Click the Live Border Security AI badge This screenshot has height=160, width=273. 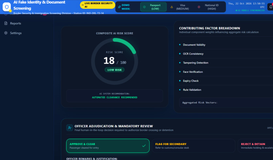[x=98, y=5]
